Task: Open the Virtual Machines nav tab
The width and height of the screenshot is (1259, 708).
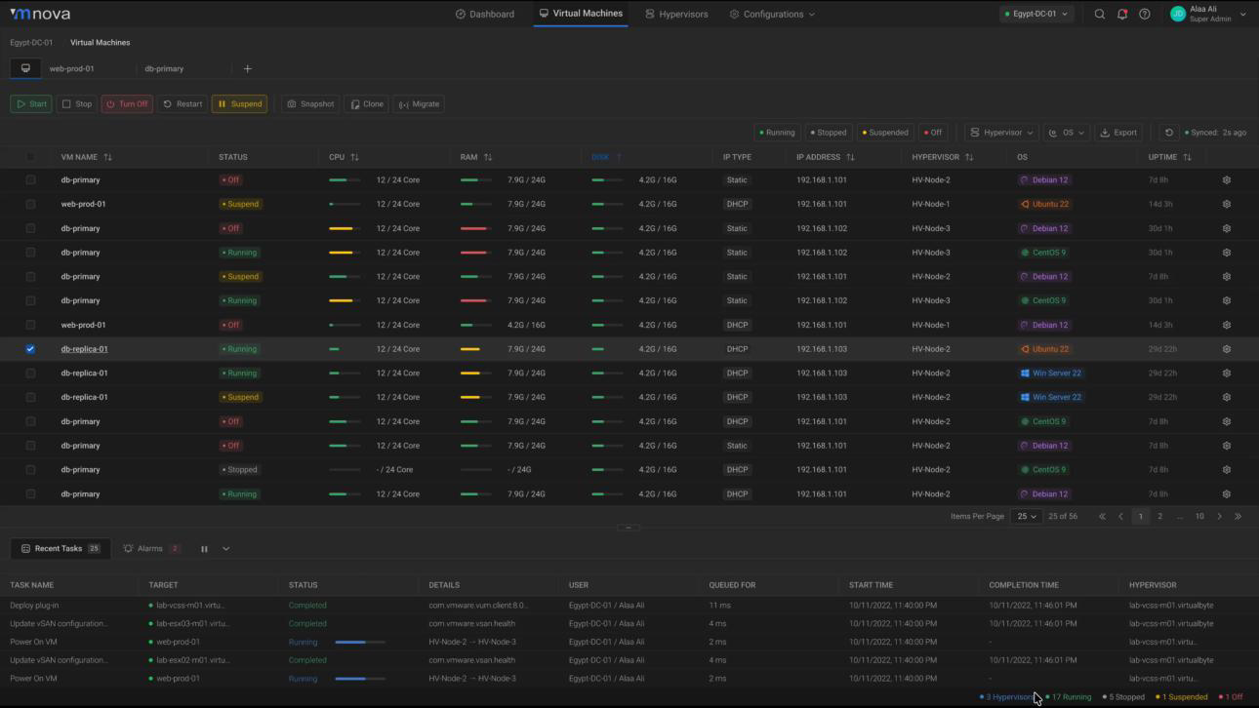Action: pos(581,14)
